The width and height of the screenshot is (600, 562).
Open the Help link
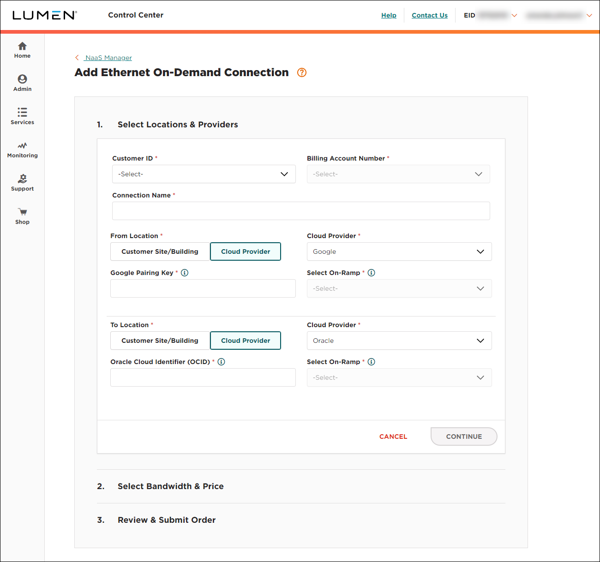point(389,15)
